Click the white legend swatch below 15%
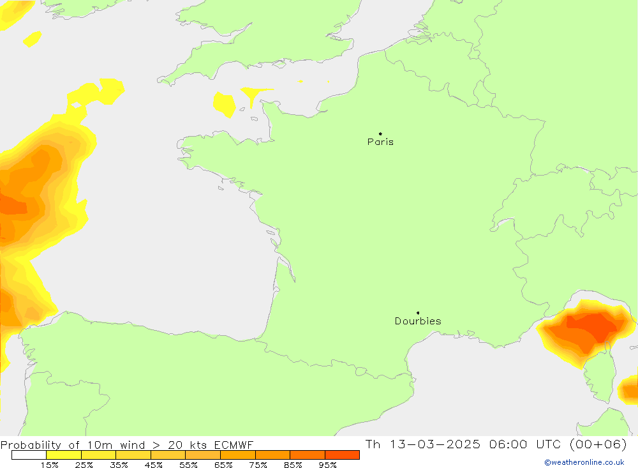The height and width of the screenshot is (468, 638). click(29, 455)
